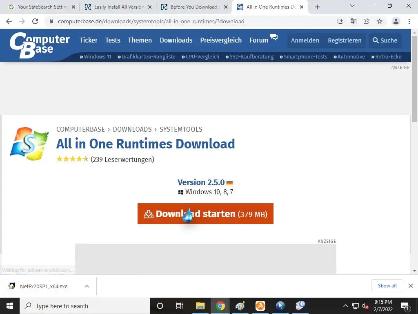
Task: Open the paint palette app on taskbar
Action: pos(240,306)
